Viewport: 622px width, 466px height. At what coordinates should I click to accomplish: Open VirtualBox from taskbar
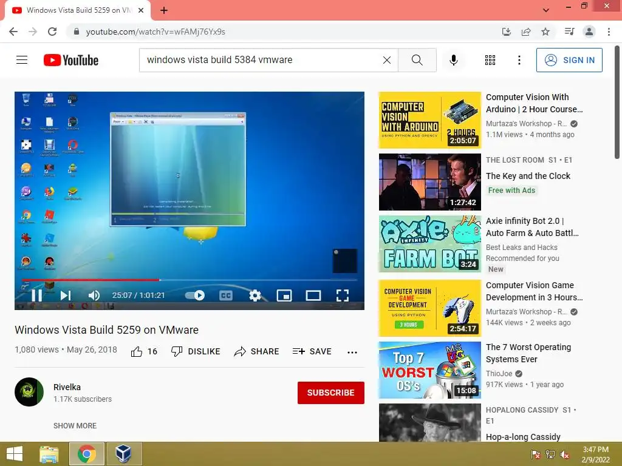click(123, 454)
